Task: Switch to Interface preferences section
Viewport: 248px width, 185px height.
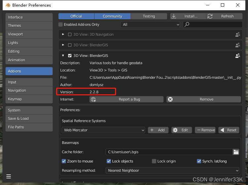Action: point(29,17)
